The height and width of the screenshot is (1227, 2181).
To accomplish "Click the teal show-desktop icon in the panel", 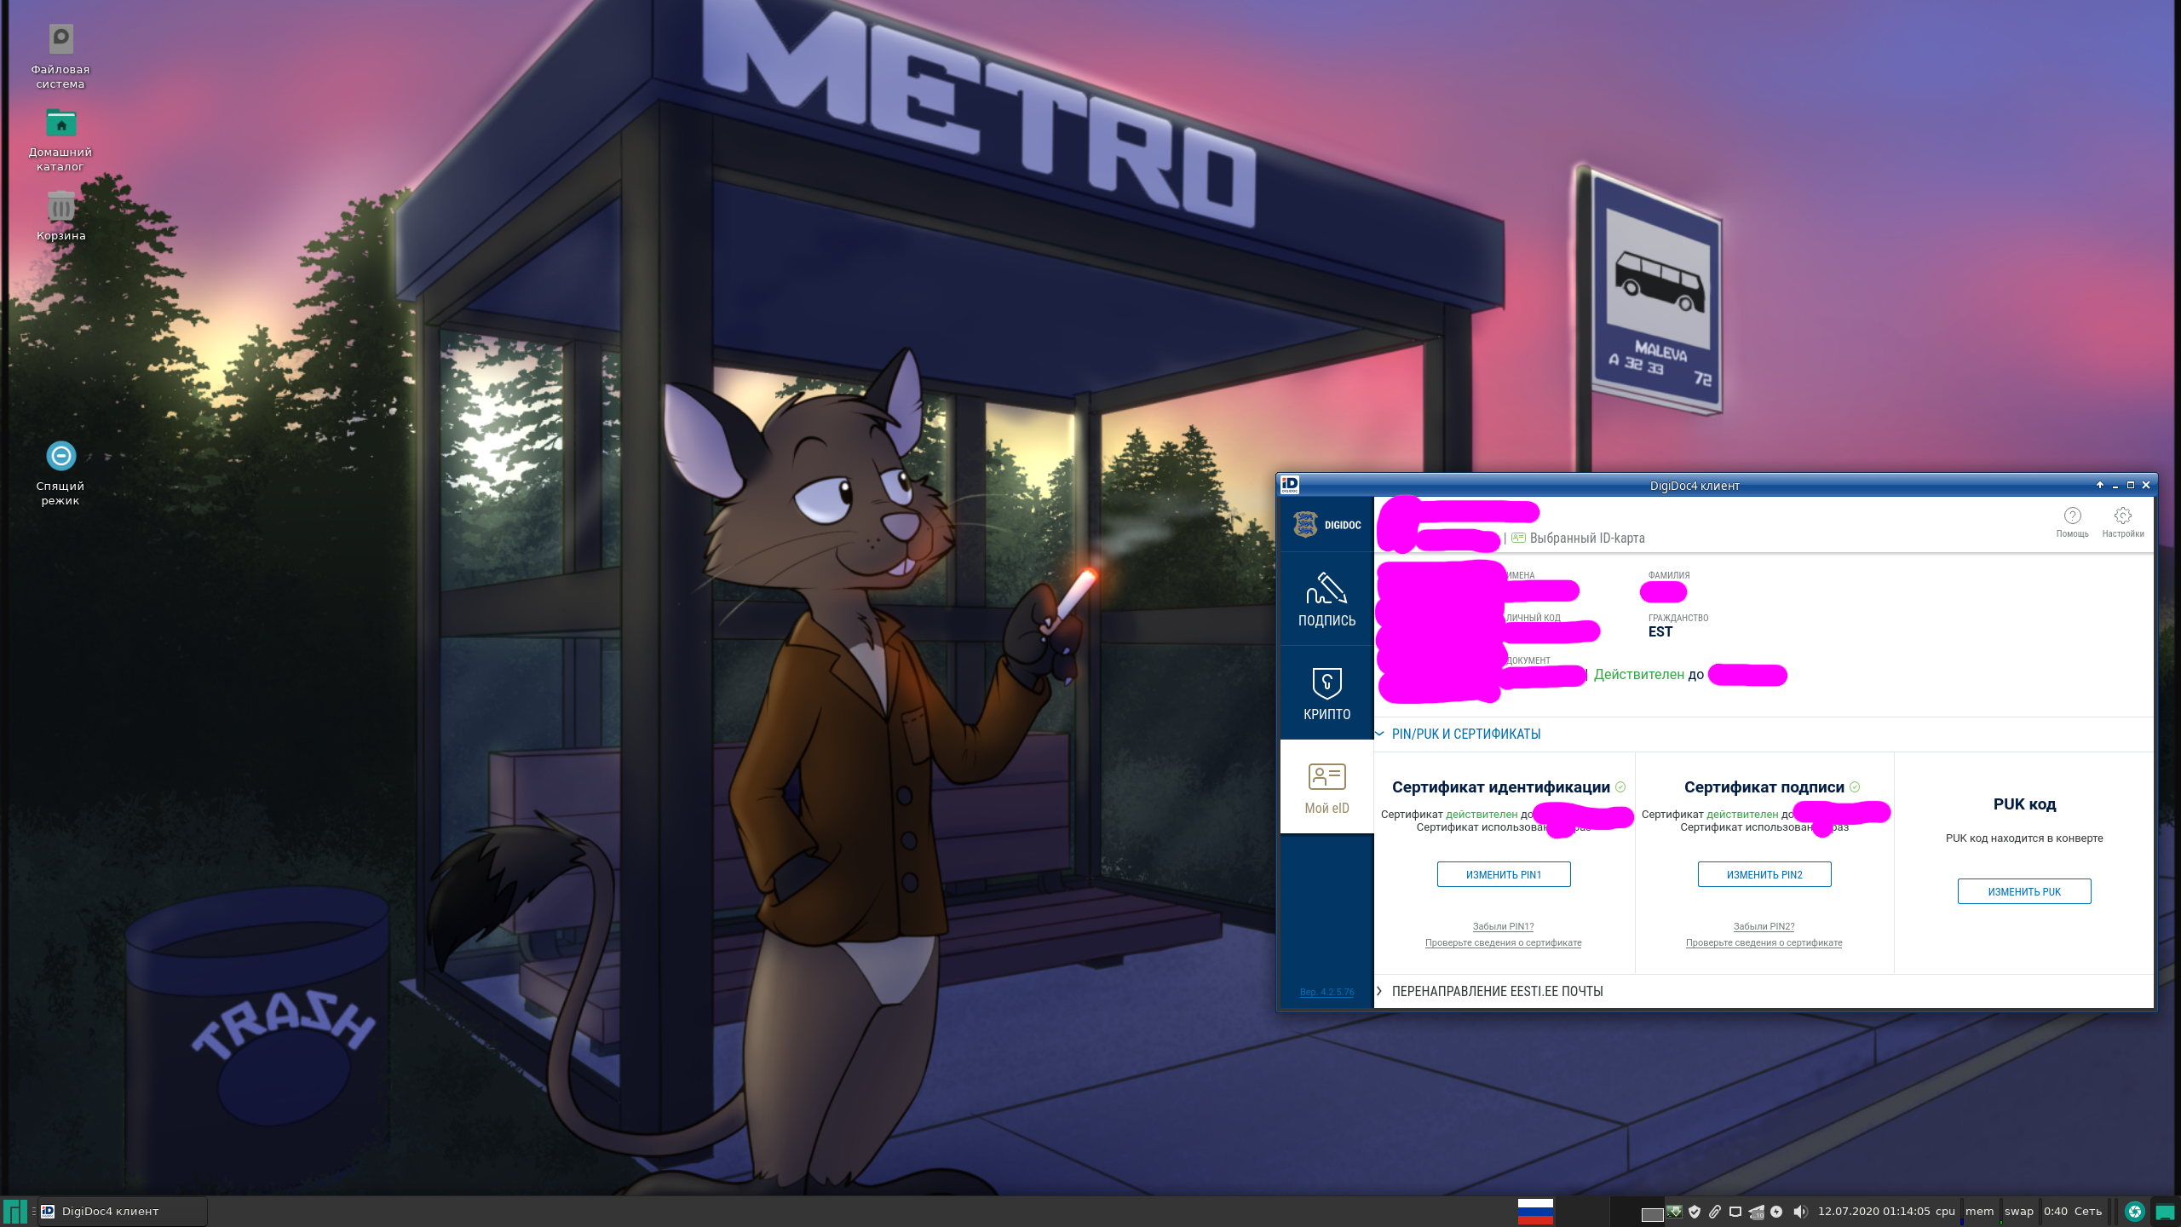I will click(2165, 1212).
